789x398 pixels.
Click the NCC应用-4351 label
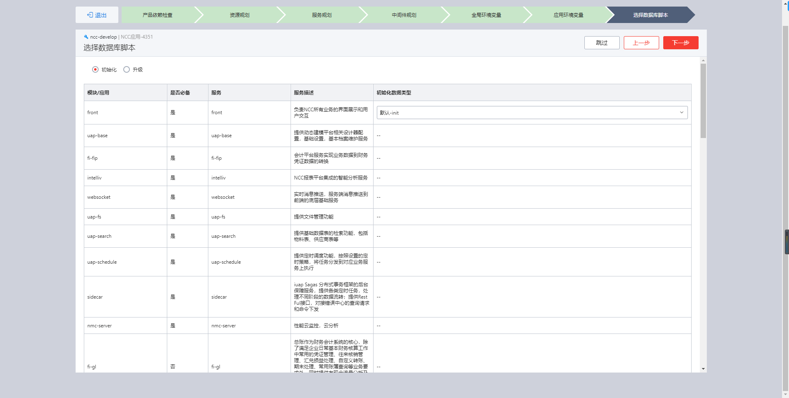coord(137,37)
